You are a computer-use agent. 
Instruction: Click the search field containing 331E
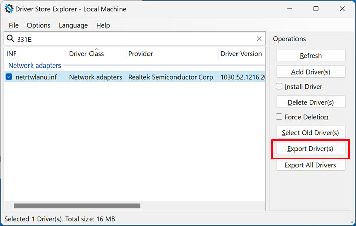[135, 39]
